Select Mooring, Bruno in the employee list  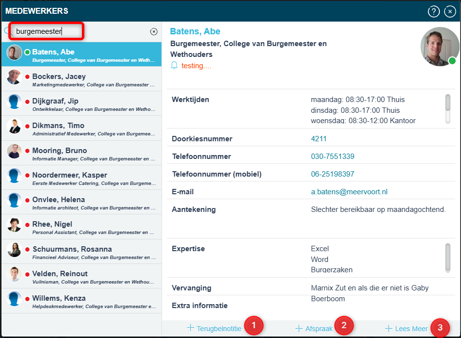[x=81, y=153]
